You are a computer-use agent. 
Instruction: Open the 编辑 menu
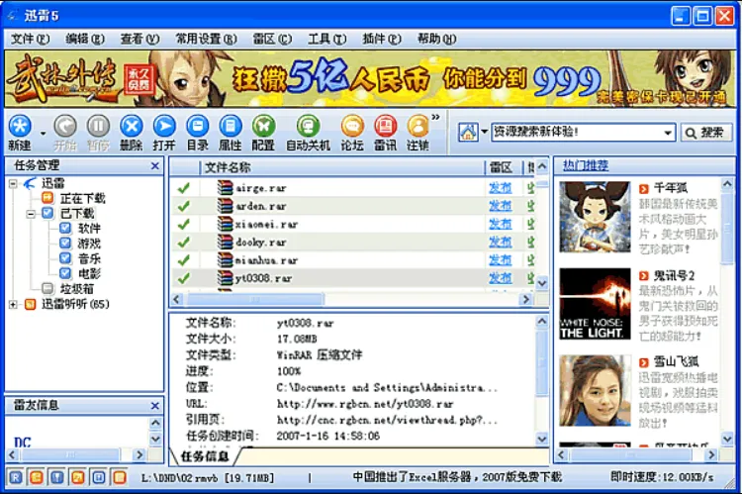tap(85, 39)
